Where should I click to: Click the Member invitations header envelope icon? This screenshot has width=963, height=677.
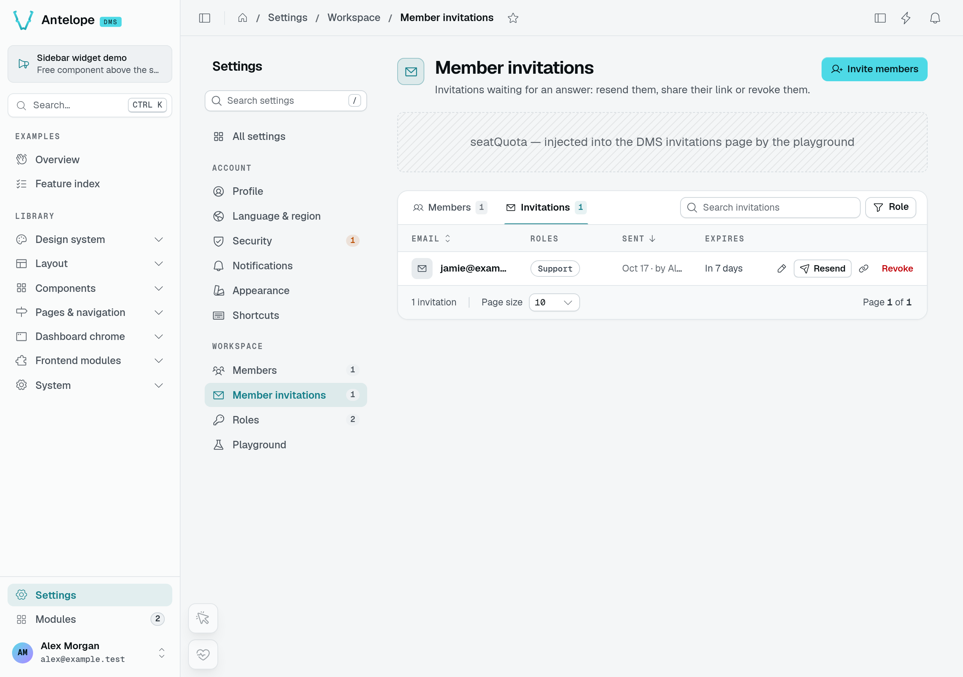click(x=411, y=71)
